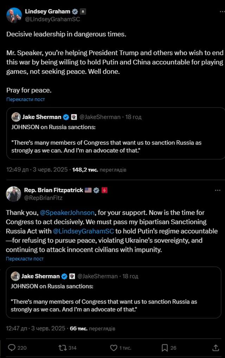Translate Fitzpatrick's post via Перекласти пост
Image resolution: width=225 pixels, height=358 pixels.
(x=25, y=259)
